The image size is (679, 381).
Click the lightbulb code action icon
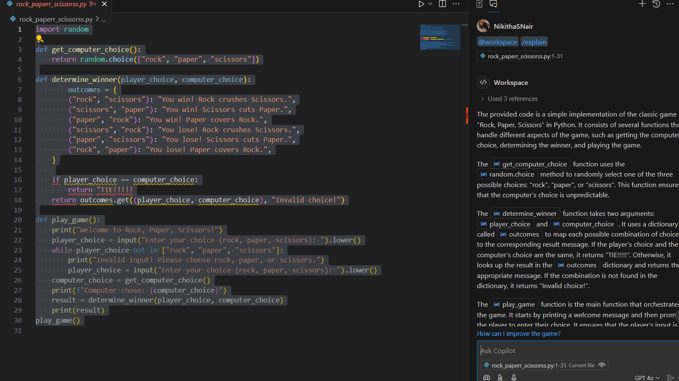(40, 39)
